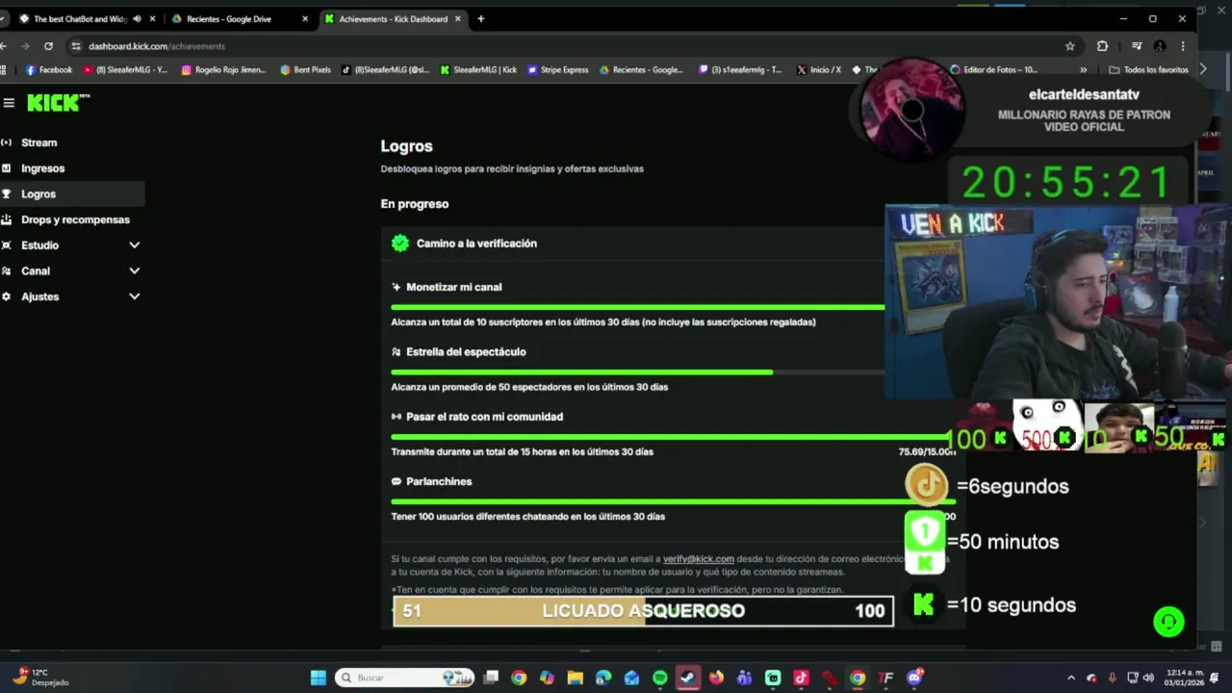Open the Chrome three-dot menu

1183,46
